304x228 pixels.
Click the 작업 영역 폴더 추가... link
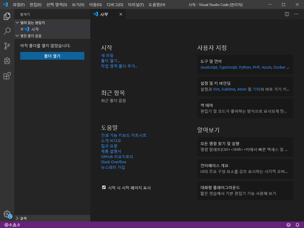(x=119, y=66)
